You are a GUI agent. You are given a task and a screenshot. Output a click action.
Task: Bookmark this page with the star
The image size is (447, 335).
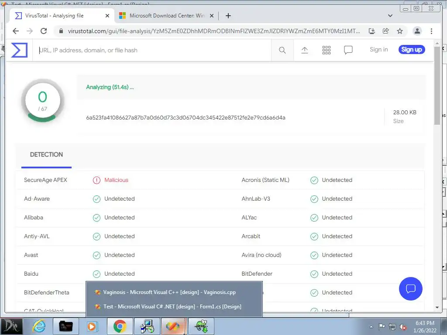400,31
